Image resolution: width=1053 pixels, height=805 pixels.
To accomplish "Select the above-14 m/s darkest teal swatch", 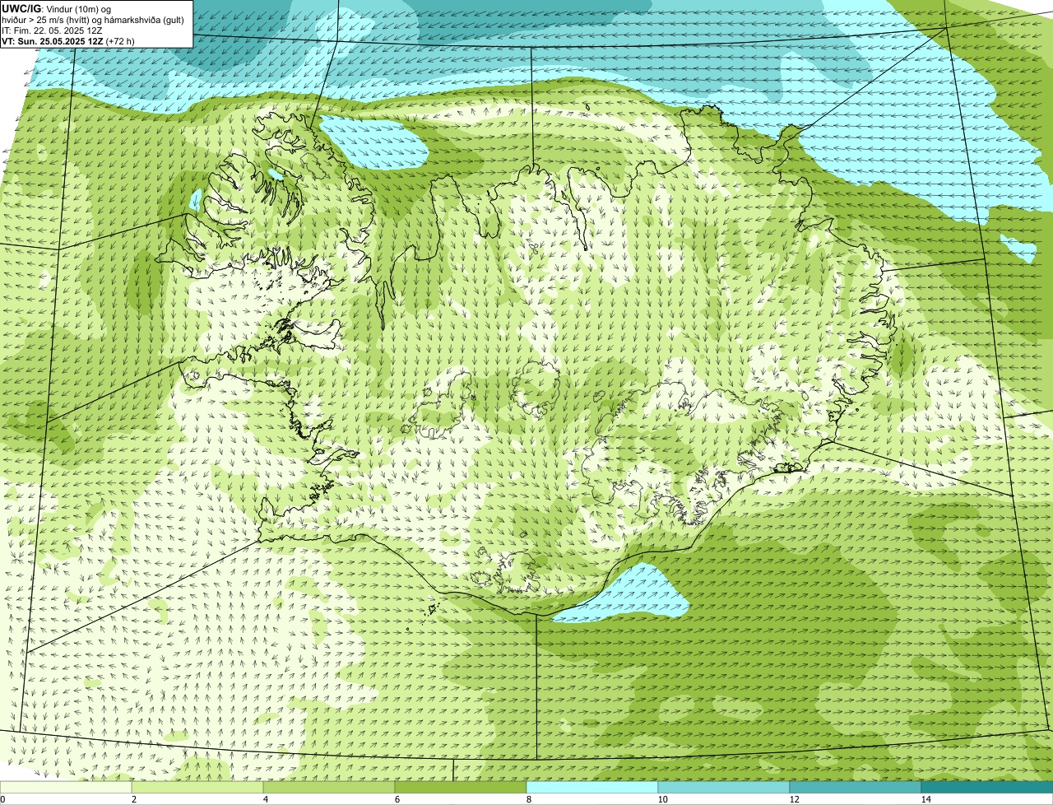I will 987,787.
